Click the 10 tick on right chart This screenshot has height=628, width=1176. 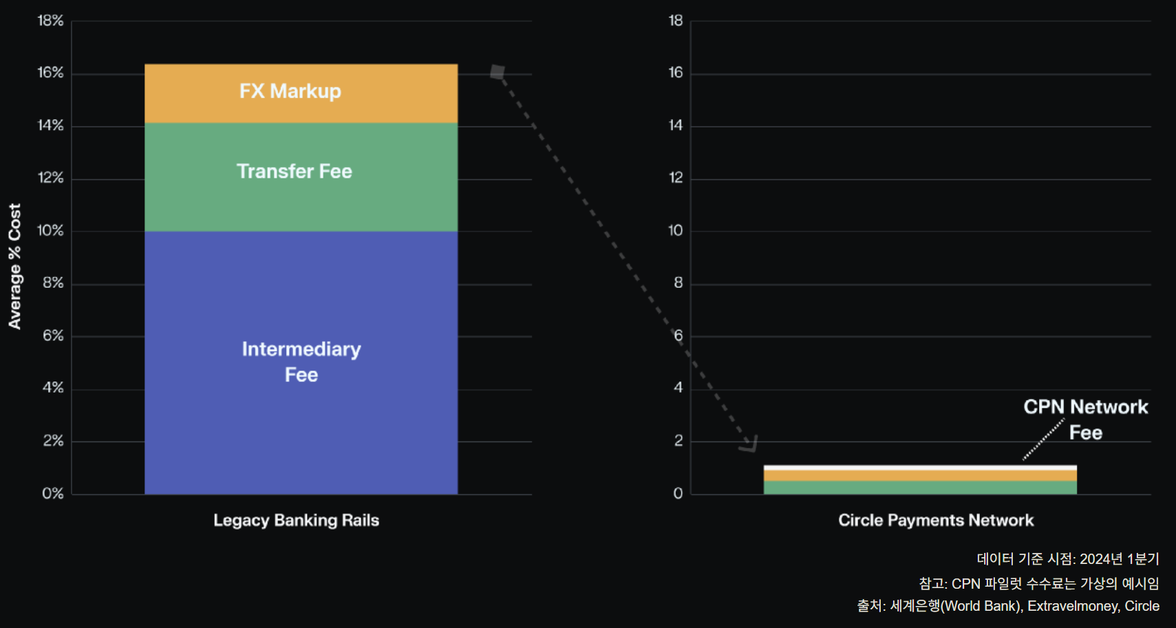click(x=676, y=230)
